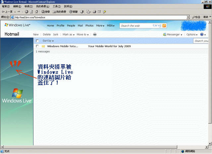This screenshot has height=154, width=212.
Task: Expand the address bar URL dropdown
Action: (188, 17)
